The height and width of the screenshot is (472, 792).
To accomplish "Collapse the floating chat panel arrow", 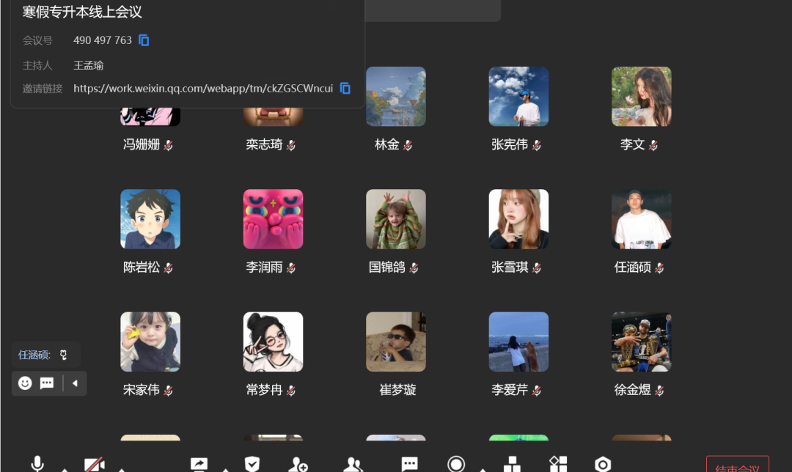I will 75,383.
